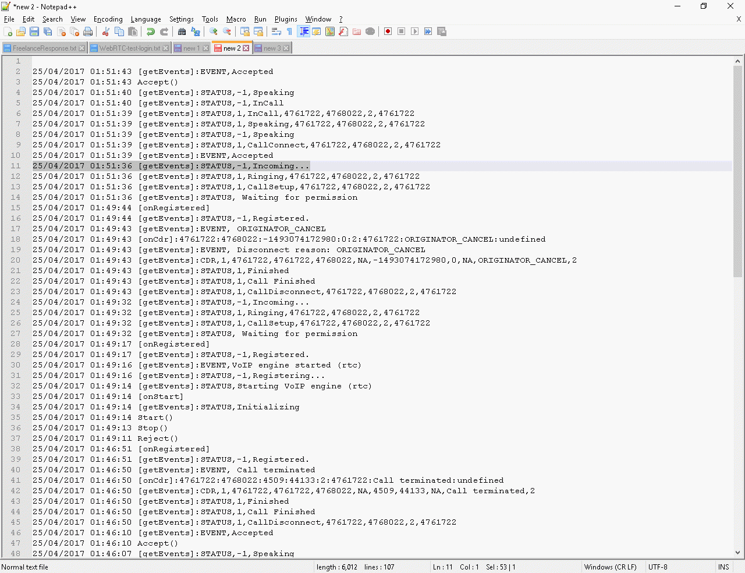This screenshot has height=573, width=745.
Task: Open the Window menu
Action: pos(318,19)
